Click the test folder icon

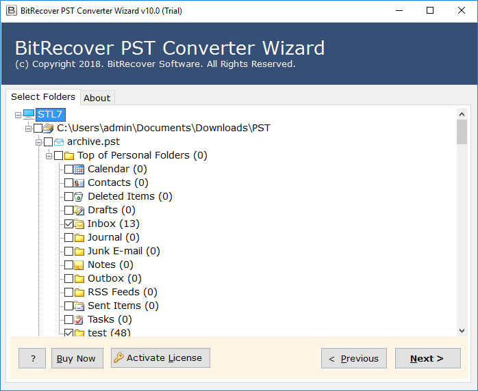coord(79,333)
